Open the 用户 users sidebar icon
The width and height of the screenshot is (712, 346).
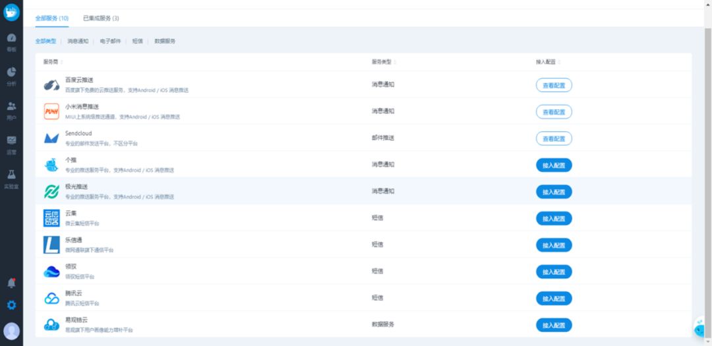(11, 110)
